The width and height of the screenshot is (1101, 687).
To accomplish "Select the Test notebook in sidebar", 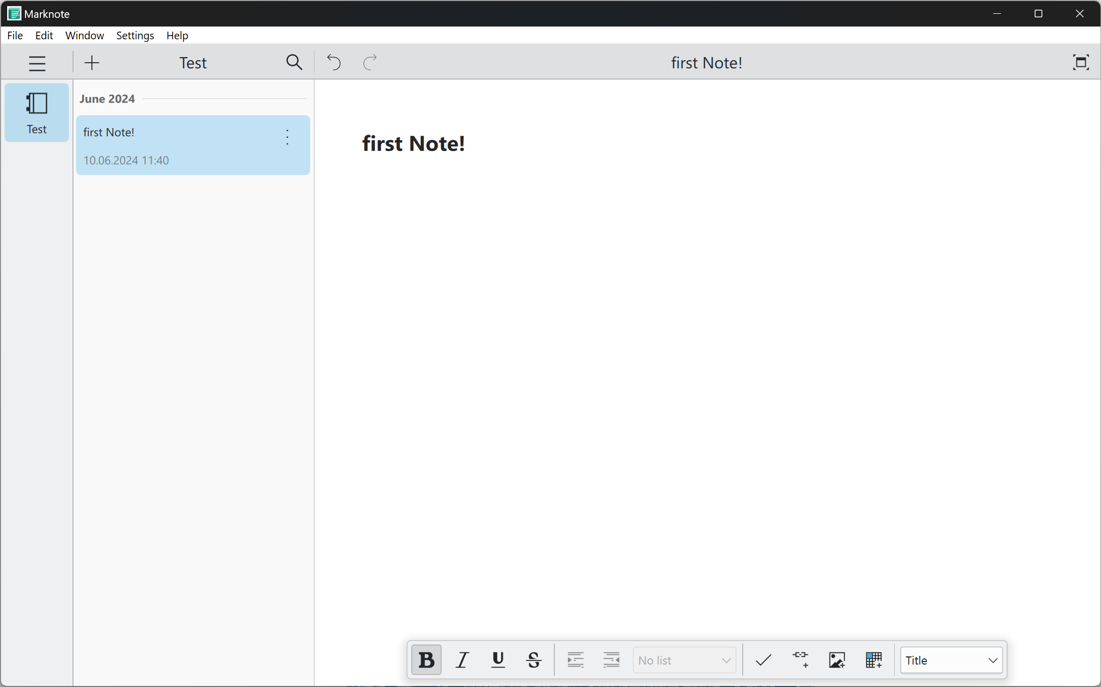I will pyautogui.click(x=37, y=113).
